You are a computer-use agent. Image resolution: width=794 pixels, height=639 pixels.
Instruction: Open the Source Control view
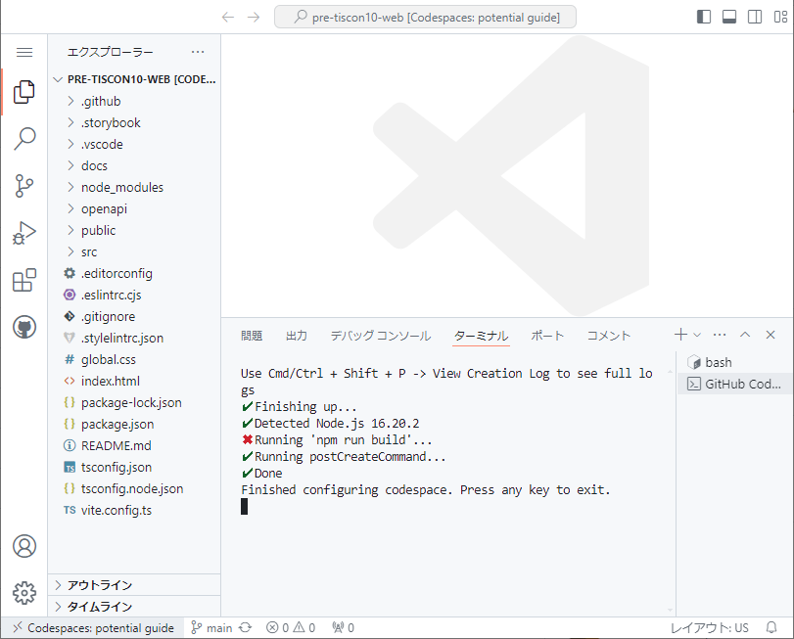coord(24,186)
